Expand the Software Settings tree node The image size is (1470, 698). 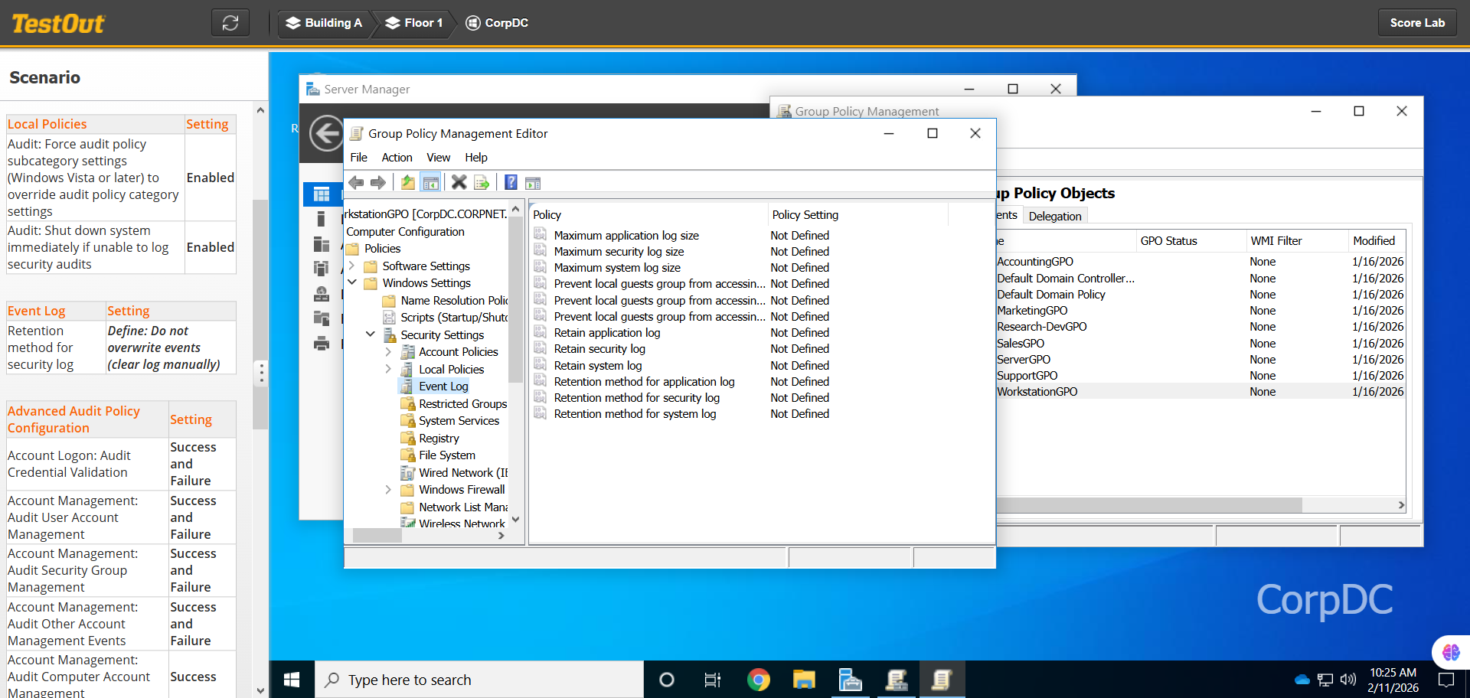[351, 266]
